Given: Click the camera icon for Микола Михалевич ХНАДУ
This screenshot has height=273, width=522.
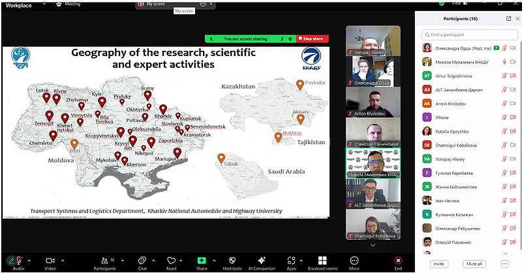Looking at the screenshot, I should click(x=513, y=62).
